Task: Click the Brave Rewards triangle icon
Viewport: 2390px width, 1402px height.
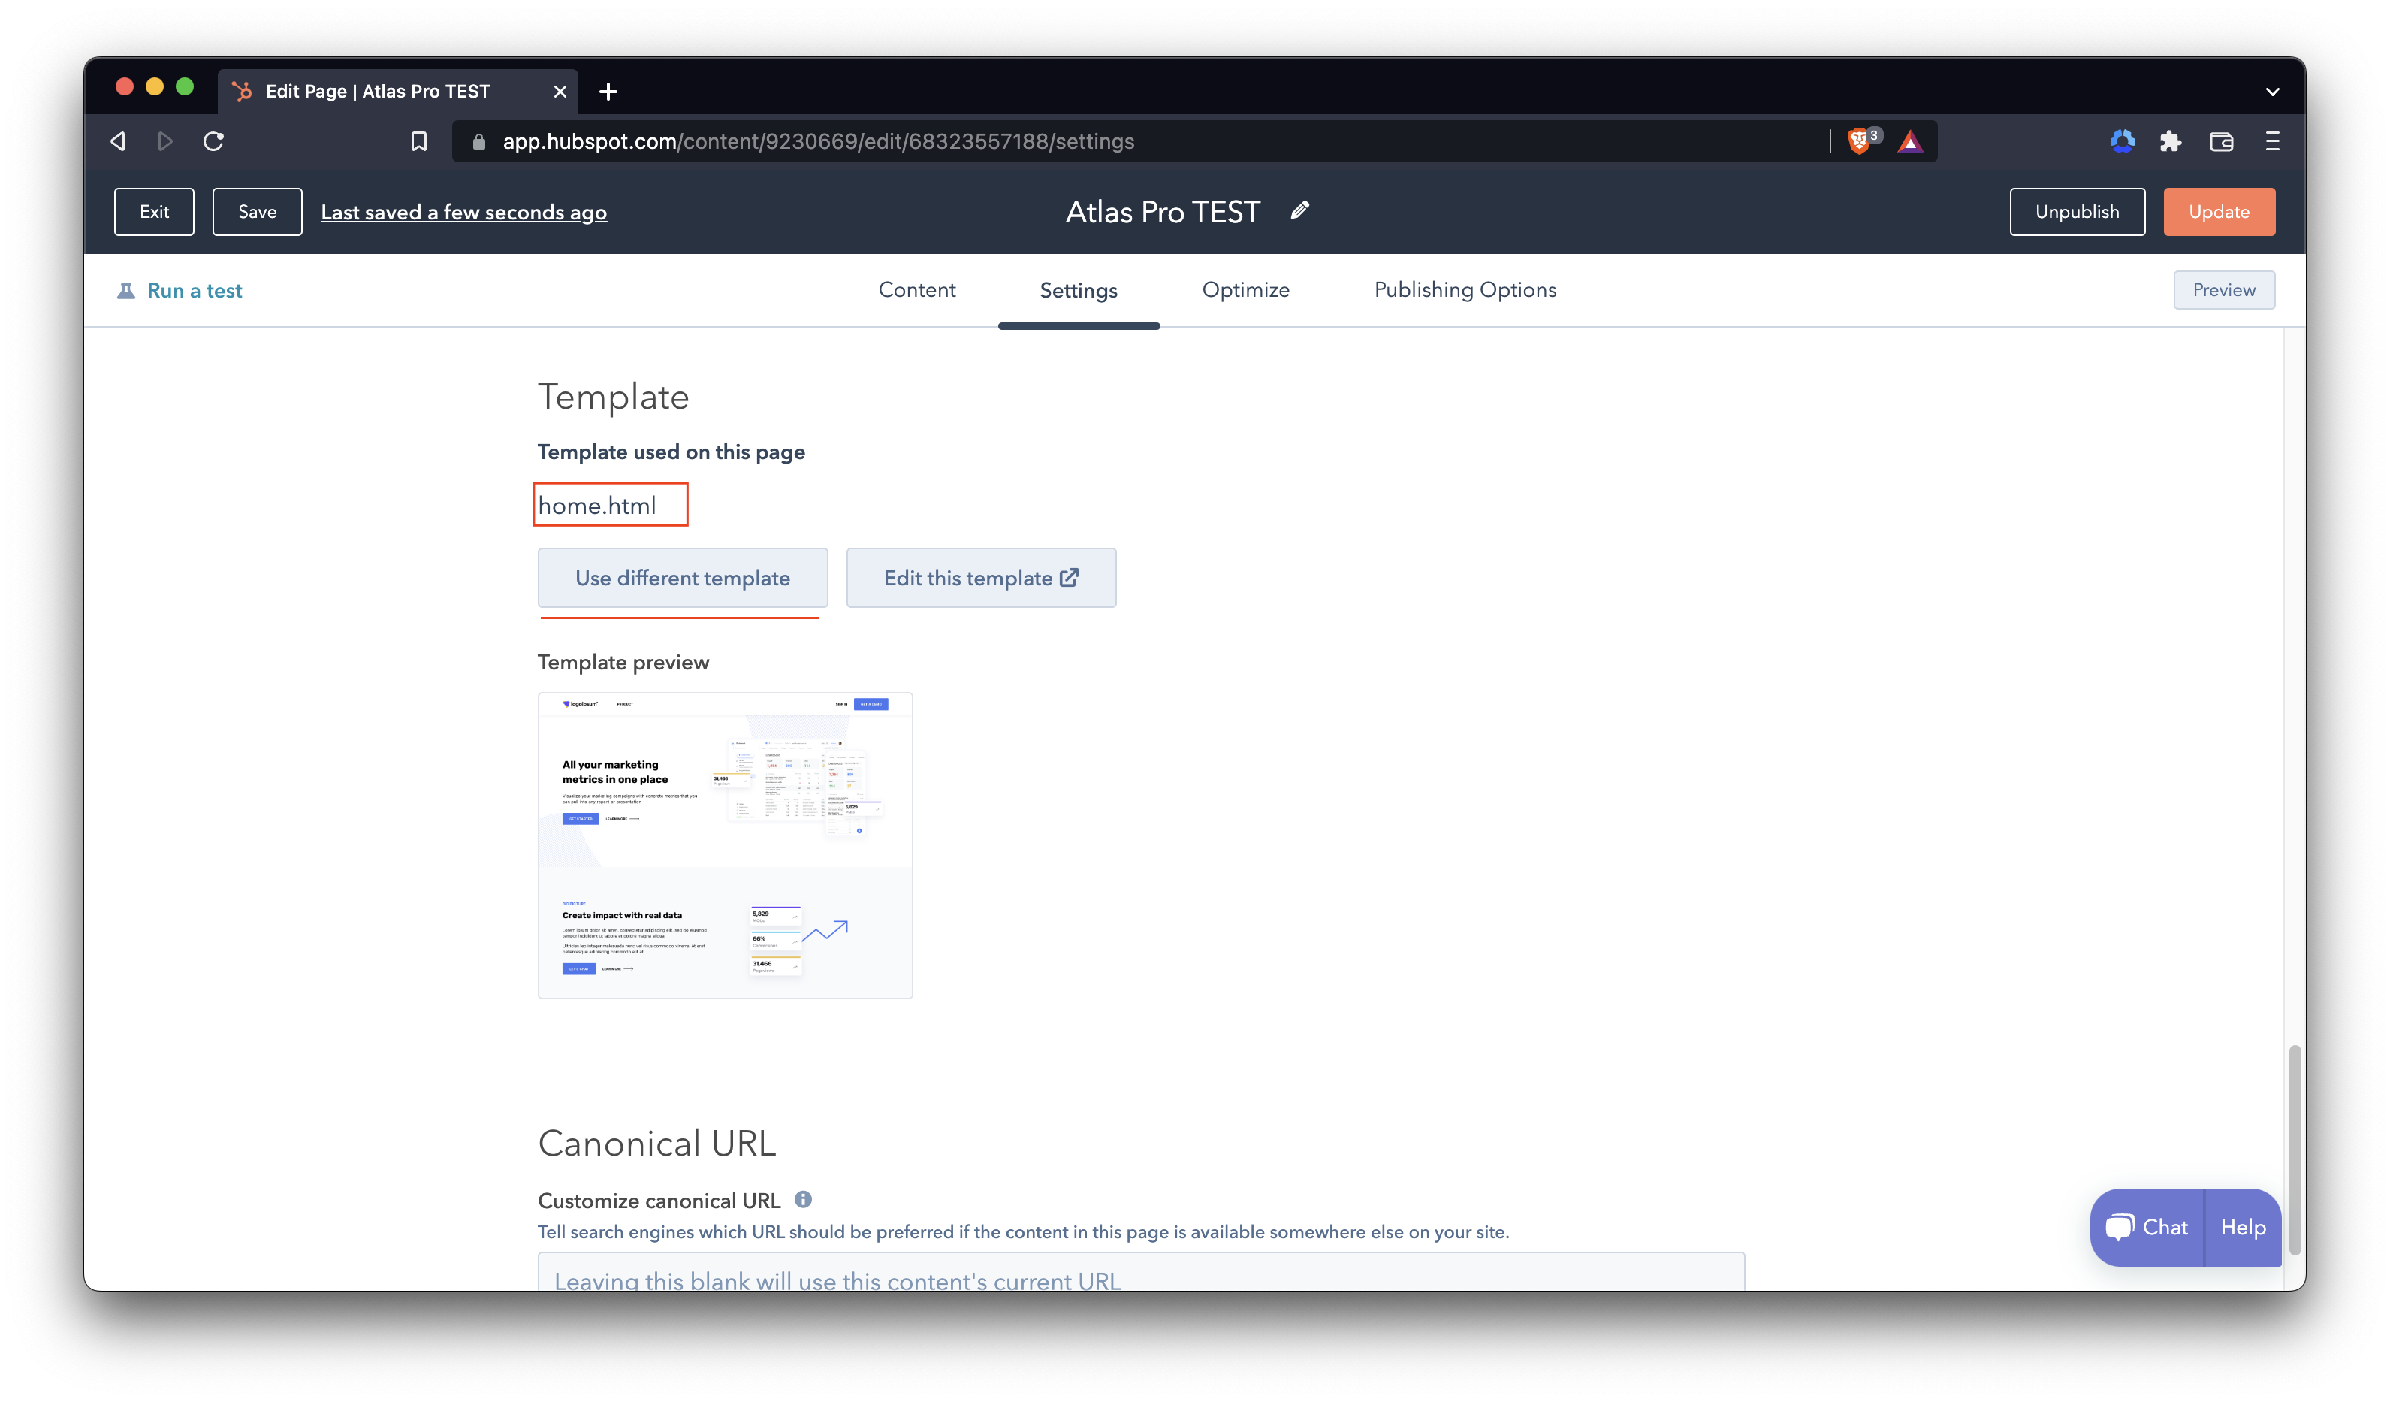Action: point(1910,141)
